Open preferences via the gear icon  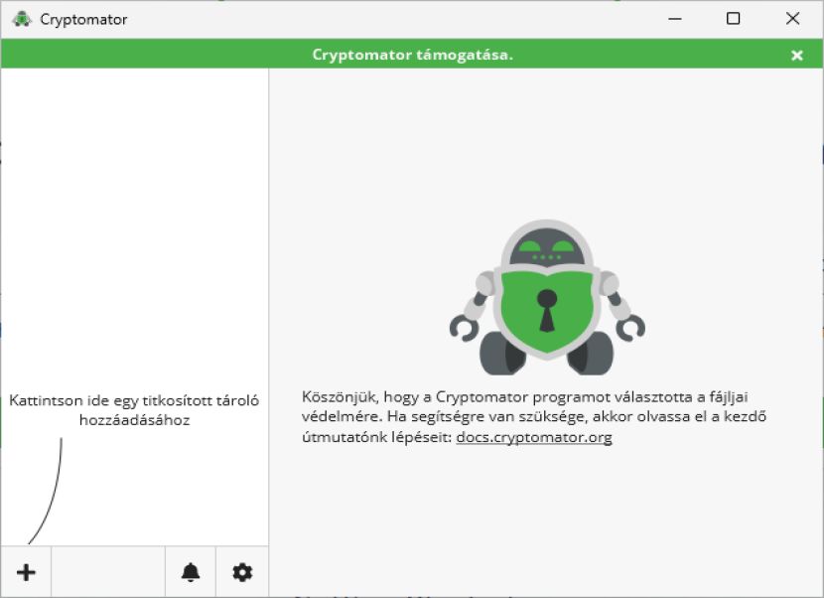coord(242,572)
